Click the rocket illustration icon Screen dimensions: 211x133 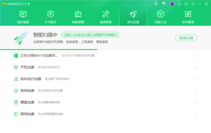click(x=21, y=38)
